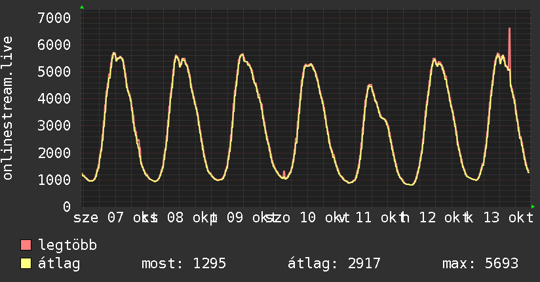Click the 4000 y-axis label
Screen dimensions: 540x282
pyautogui.click(x=54, y=98)
